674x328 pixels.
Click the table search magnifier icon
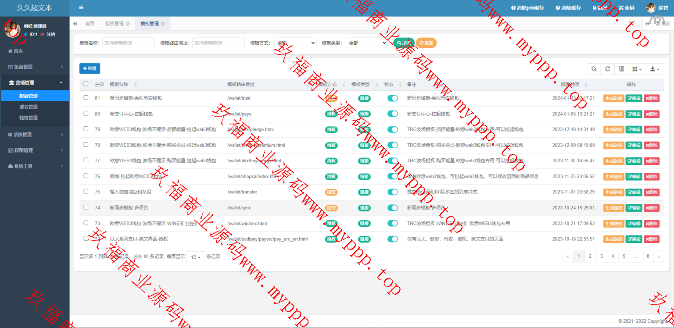coord(594,69)
